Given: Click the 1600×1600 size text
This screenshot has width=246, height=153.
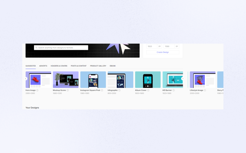Looking at the screenshot, I should tap(139, 93).
